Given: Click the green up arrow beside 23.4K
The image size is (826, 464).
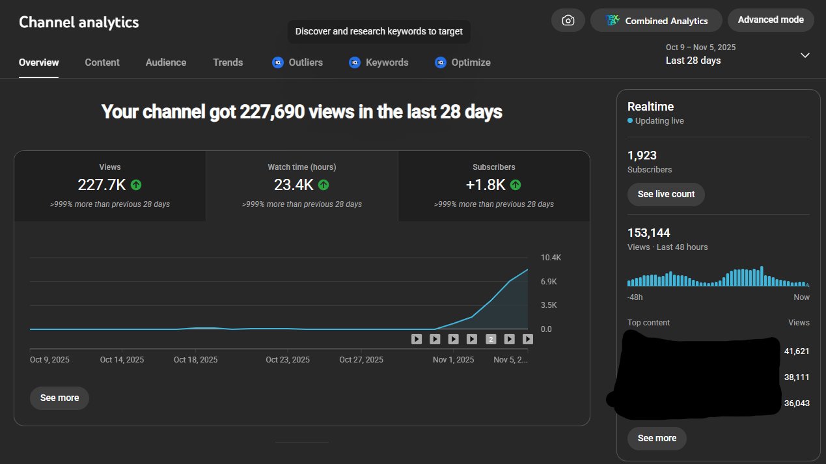Looking at the screenshot, I should click(324, 185).
